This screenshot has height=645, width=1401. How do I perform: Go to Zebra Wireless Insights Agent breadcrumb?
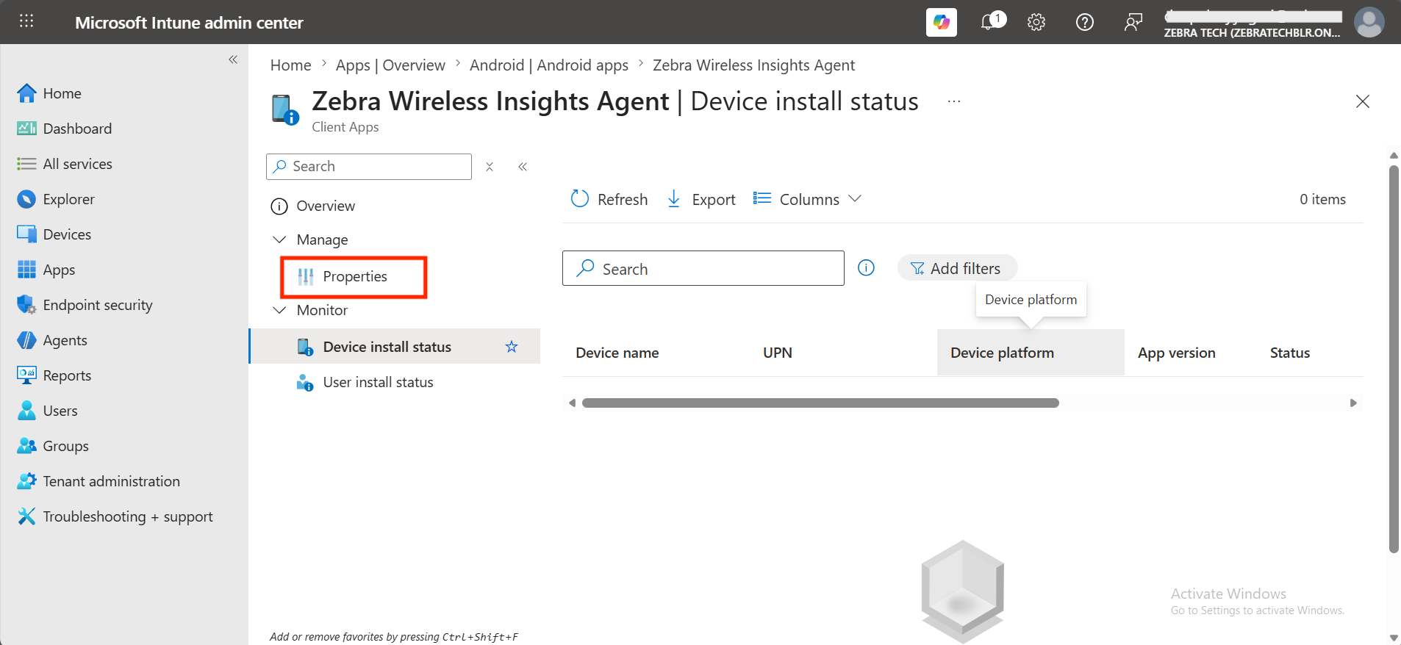(753, 65)
